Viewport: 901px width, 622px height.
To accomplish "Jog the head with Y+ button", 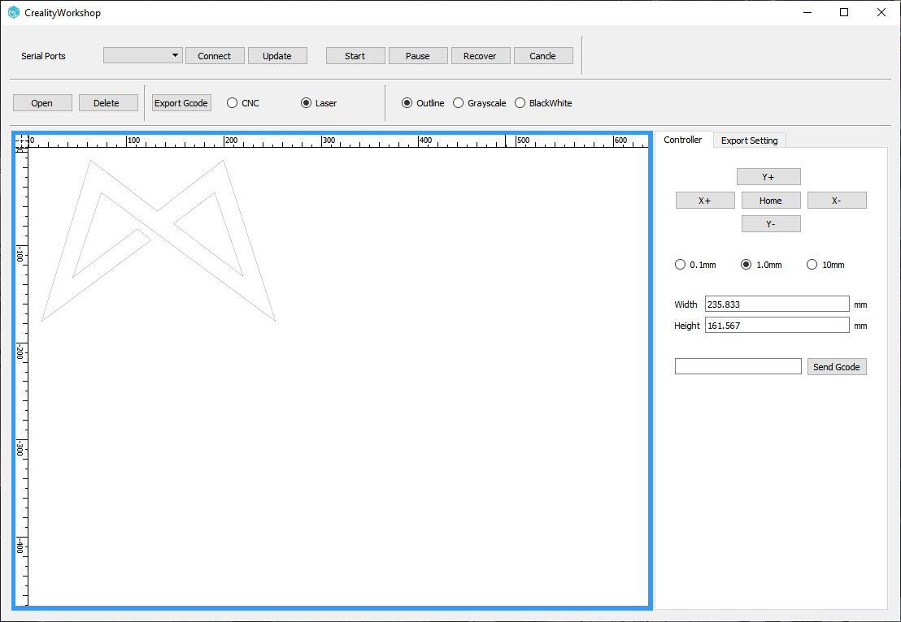I will coord(768,177).
